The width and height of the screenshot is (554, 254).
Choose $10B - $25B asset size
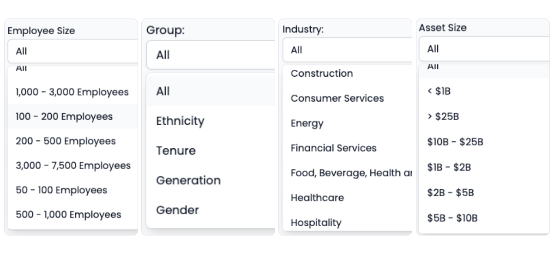point(455,142)
